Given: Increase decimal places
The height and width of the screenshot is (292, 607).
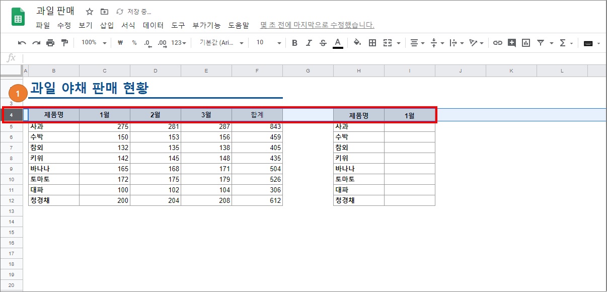Looking at the screenshot, I should (x=162, y=43).
